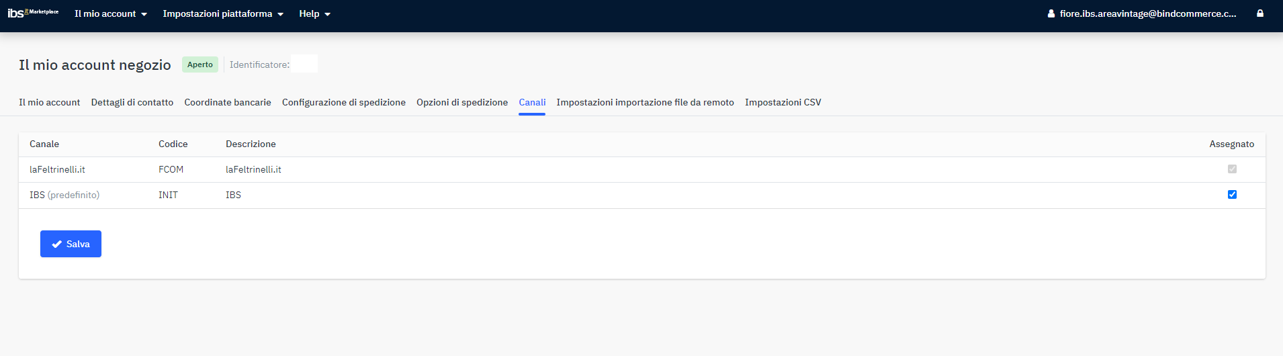Click the user email address link

coord(1147,13)
